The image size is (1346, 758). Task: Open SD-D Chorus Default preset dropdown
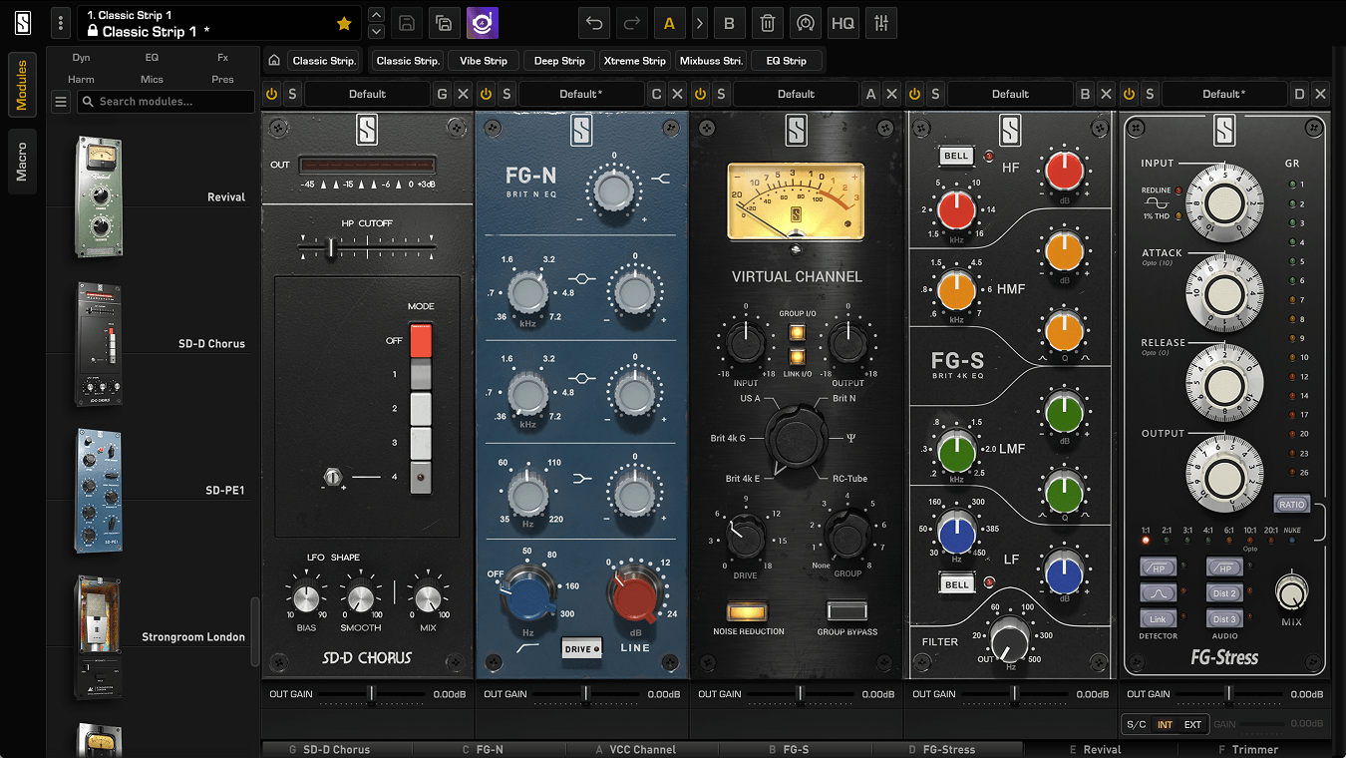coord(367,94)
